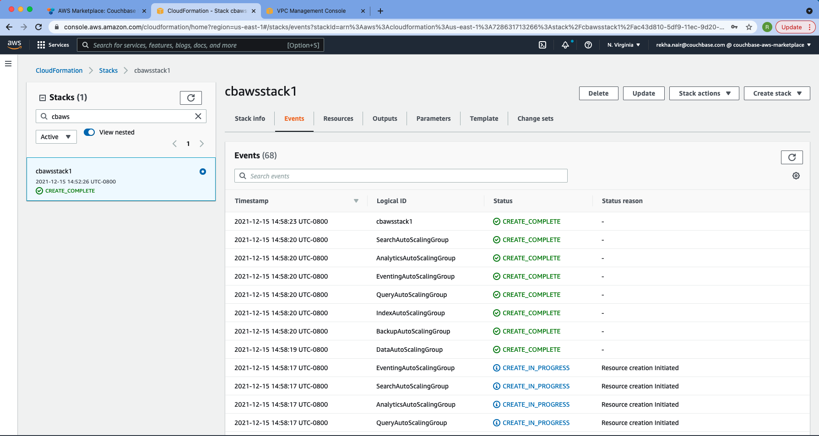The height and width of the screenshot is (436, 819).
Task: Toggle the View nested switch
Action: (x=89, y=132)
